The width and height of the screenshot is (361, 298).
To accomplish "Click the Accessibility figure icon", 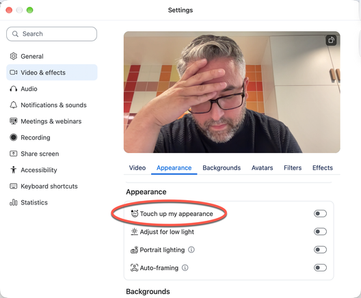I will point(14,170).
